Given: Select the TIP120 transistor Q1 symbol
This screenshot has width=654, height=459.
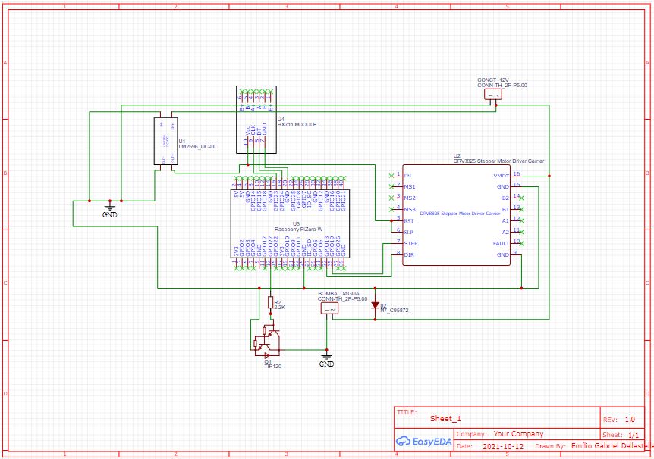Looking at the screenshot, I should [x=266, y=340].
